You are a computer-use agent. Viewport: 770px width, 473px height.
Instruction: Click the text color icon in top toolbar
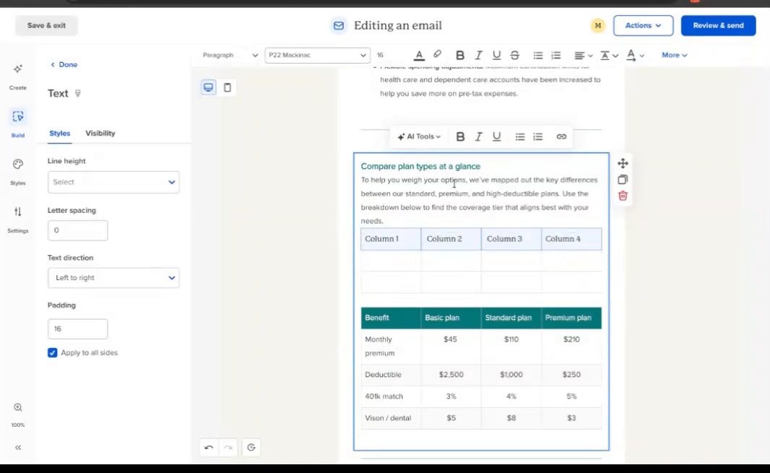(419, 55)
